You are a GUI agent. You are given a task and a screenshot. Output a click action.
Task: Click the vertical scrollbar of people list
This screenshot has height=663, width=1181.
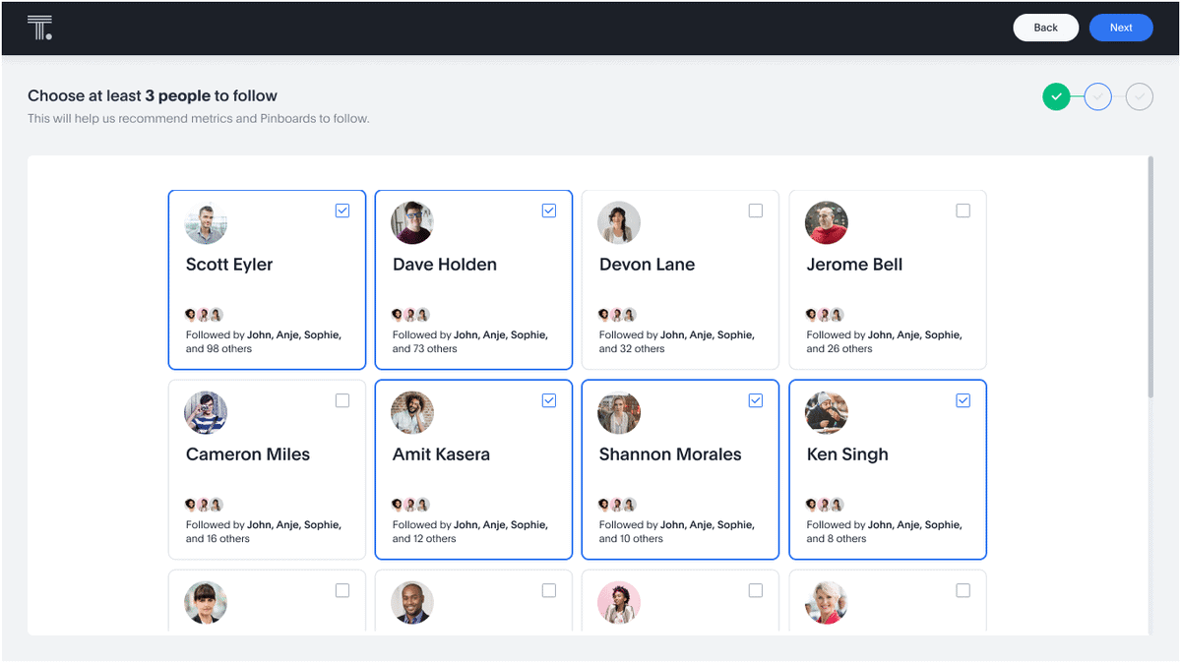[1150, 276]
